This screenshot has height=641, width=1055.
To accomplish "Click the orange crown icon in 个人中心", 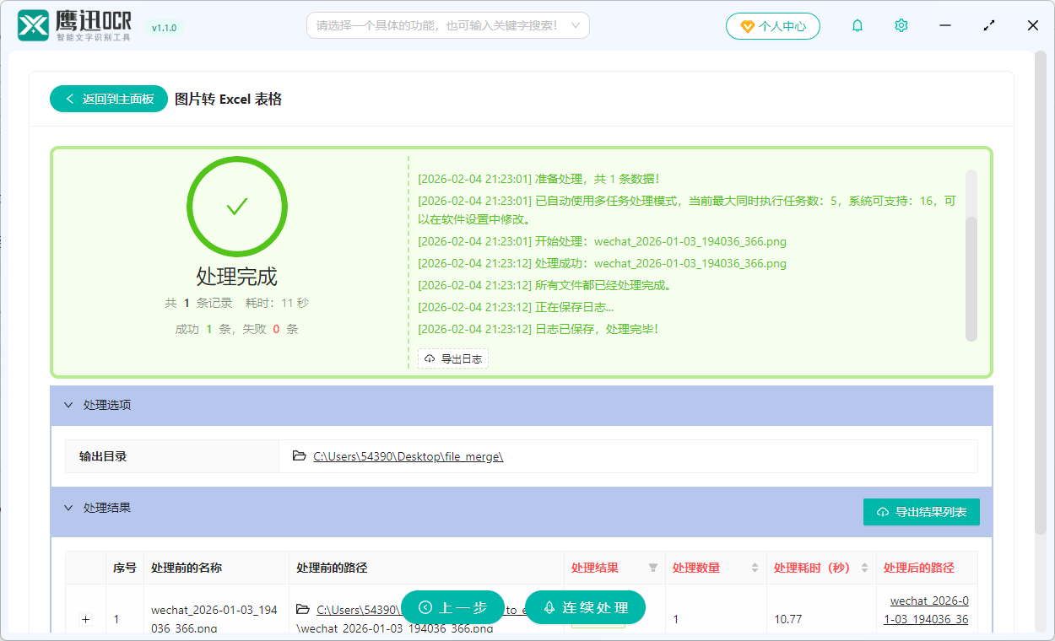I will coord(746,25).
